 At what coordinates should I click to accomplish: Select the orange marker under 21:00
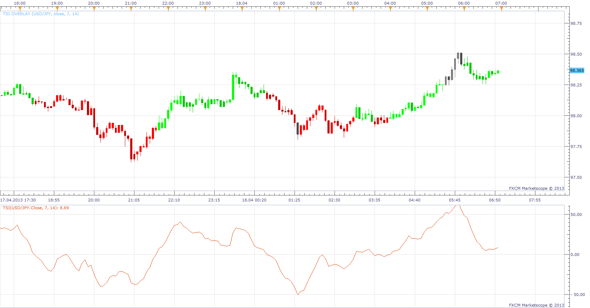pyautogui.click(x=131, y=8)
